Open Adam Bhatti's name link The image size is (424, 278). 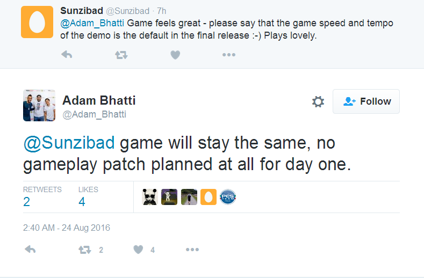[99, 100]
